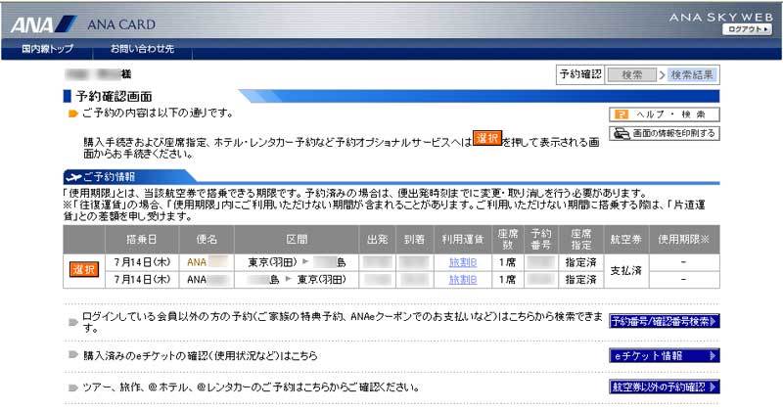Click the gray arrow bullet beside eチケット確認 text
The height and width of the screenshot is (410, 783).
pos(72,355)
